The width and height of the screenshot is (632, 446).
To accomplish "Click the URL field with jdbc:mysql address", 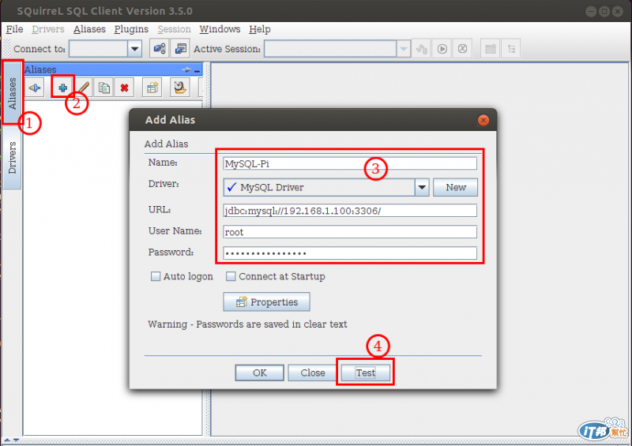I will tap(350, 211).
